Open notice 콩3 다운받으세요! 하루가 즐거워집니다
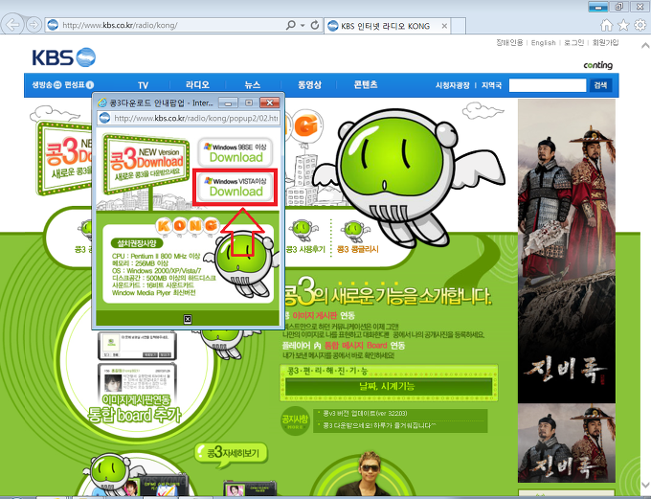651x499 pixels. (x=377, y=426)
